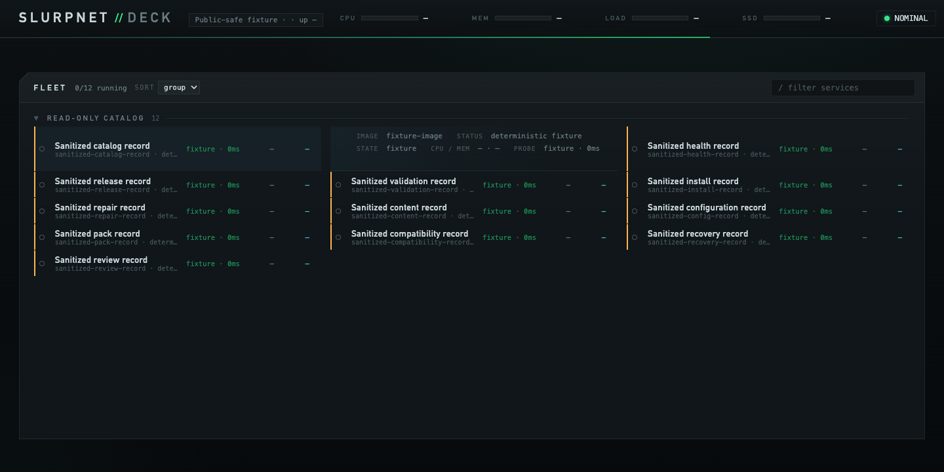Focus the filter services field

843,88
